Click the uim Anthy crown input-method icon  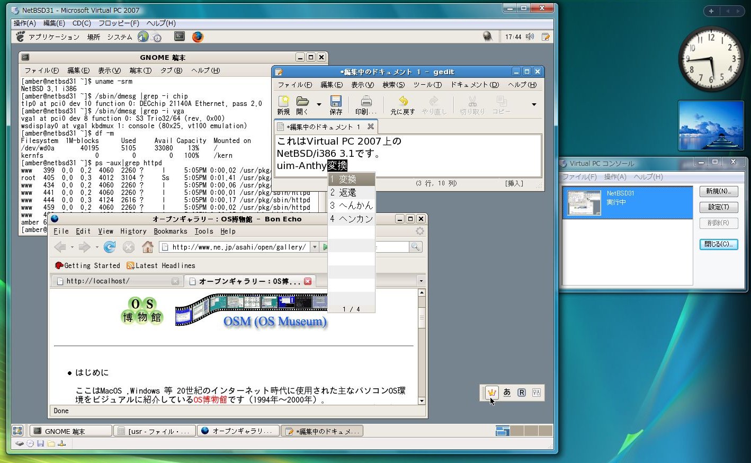pyautogui.click(x=492, y=393)
